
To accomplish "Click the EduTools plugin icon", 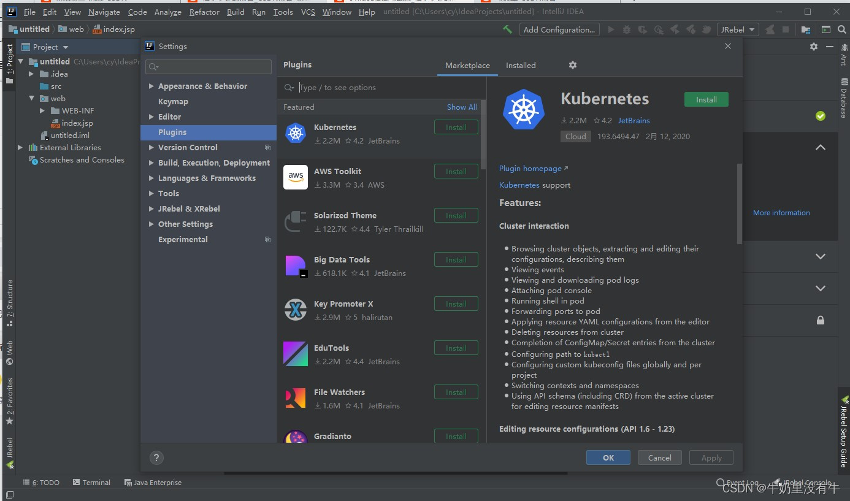I will (x=296, y=354).
